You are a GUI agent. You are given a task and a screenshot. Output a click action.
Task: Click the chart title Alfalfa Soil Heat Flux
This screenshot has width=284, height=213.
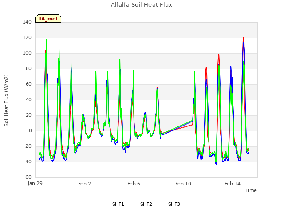pyautogui.click(x=142, y=5)
